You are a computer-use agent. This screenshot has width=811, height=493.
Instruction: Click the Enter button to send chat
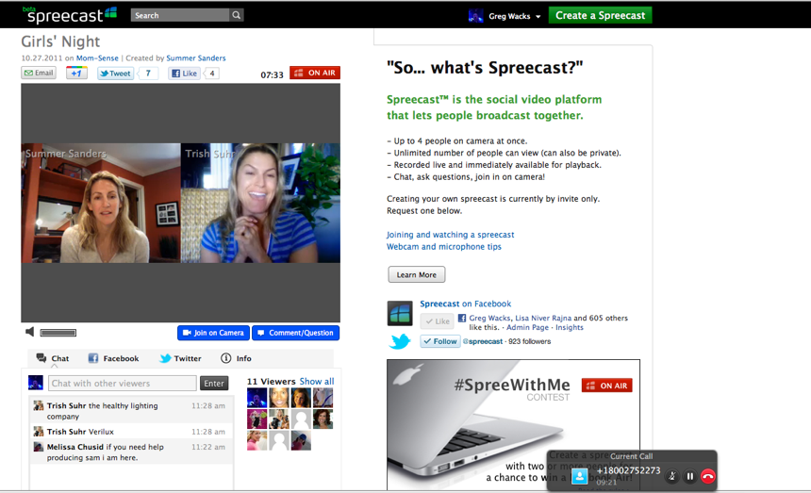click(x=214, y=384)
